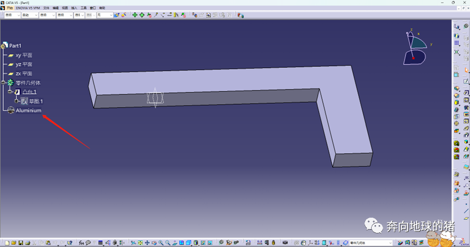Click the Multi-View window icon

click(181, 243)
